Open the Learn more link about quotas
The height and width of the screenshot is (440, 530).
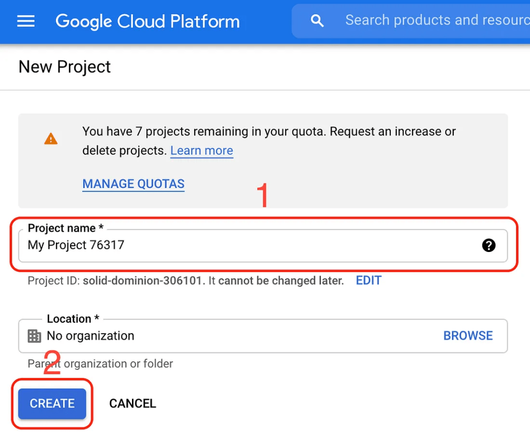201,150
